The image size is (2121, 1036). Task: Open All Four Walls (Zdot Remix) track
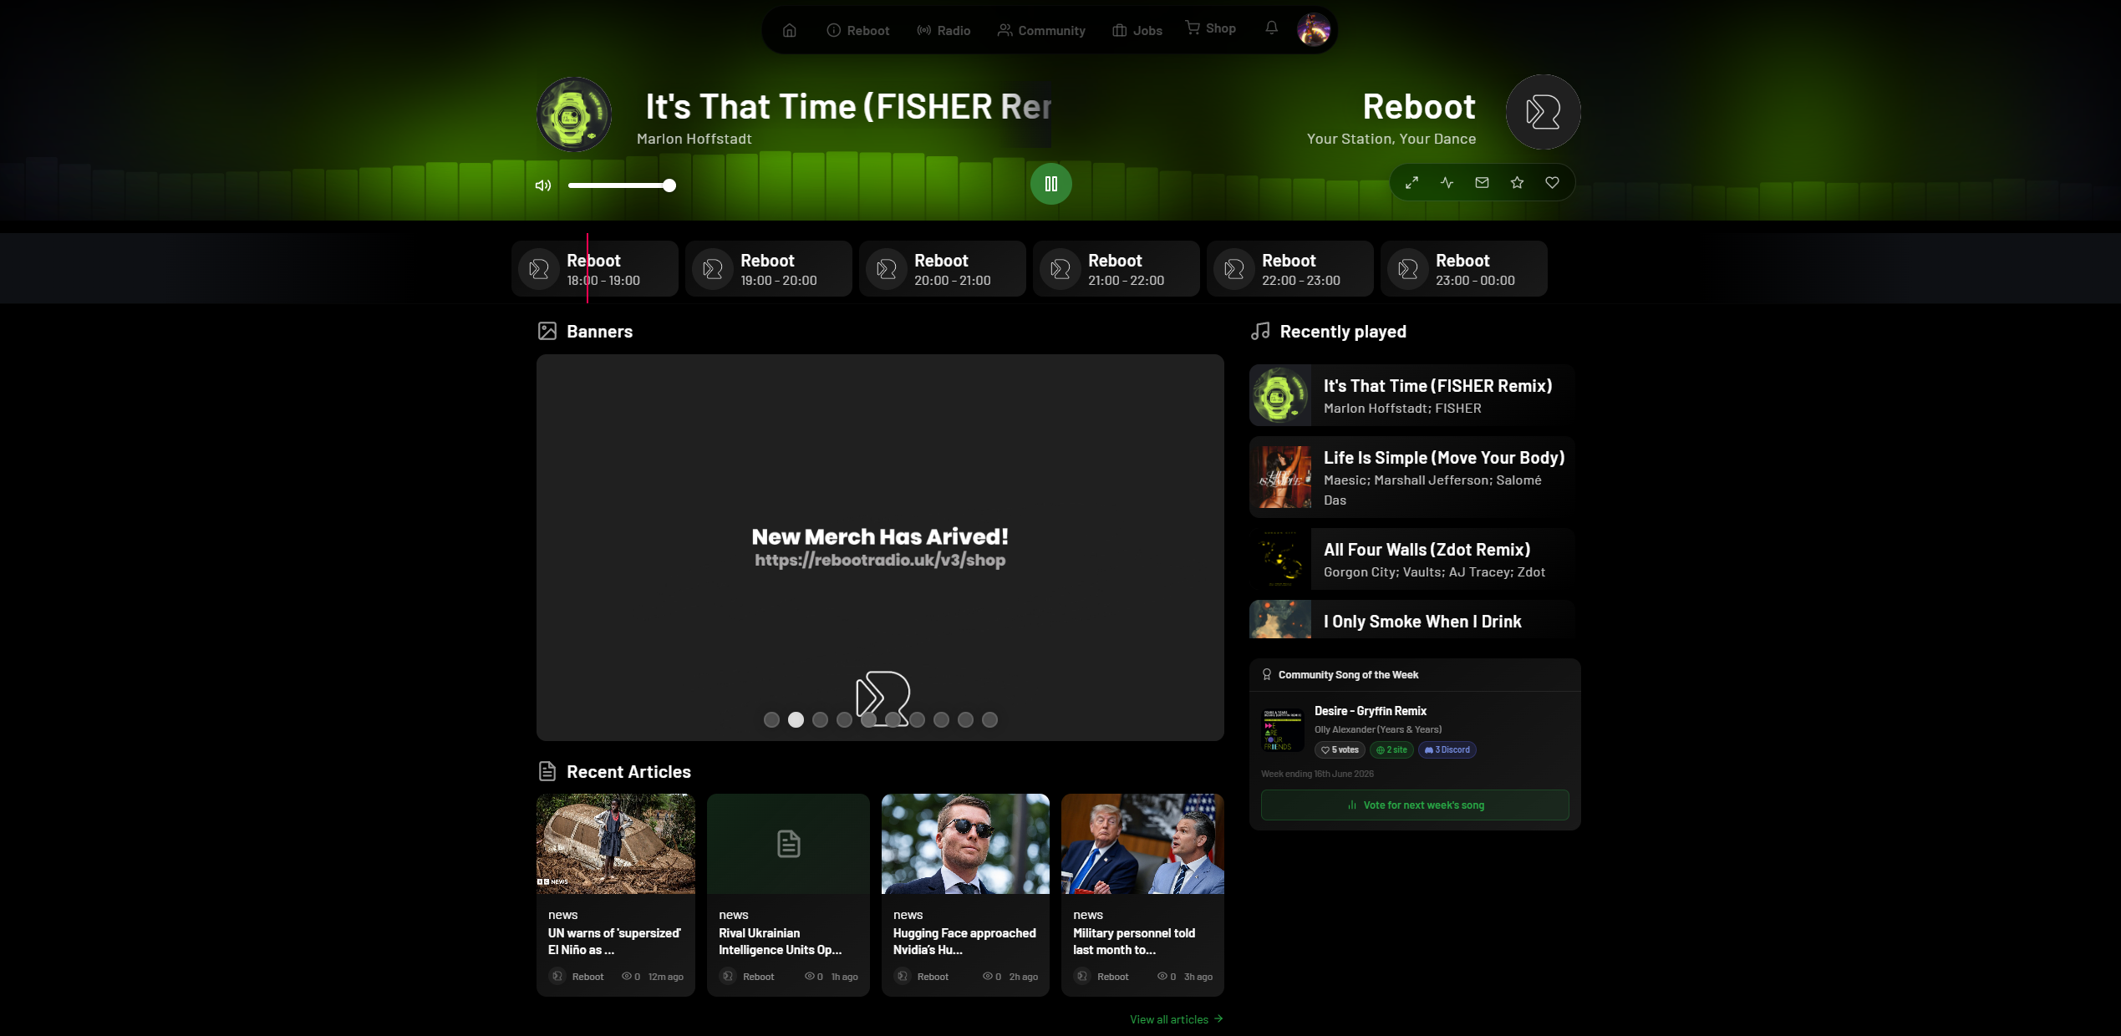tap(1411, 559)
